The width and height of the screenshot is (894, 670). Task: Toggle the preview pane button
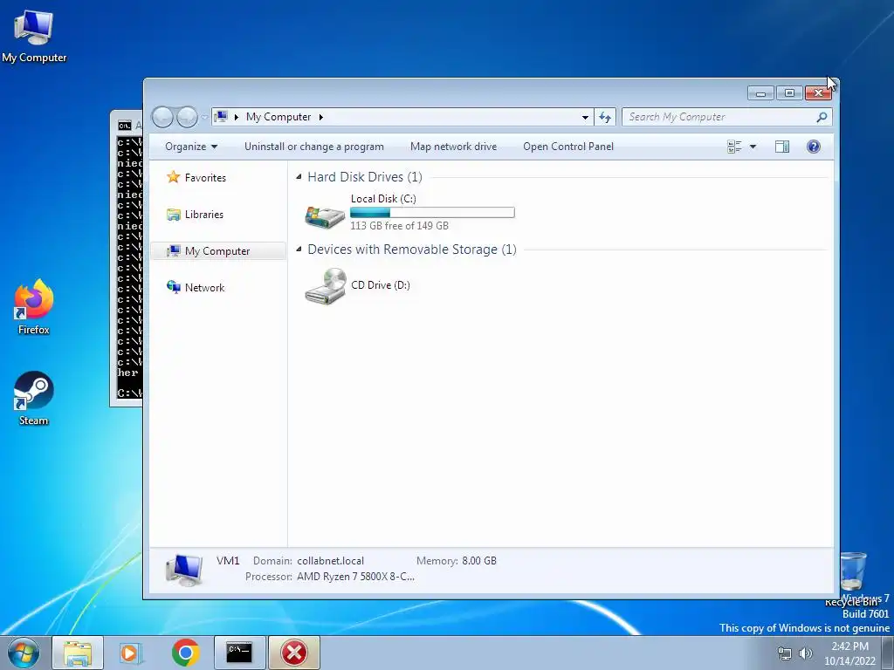point(782,147)
